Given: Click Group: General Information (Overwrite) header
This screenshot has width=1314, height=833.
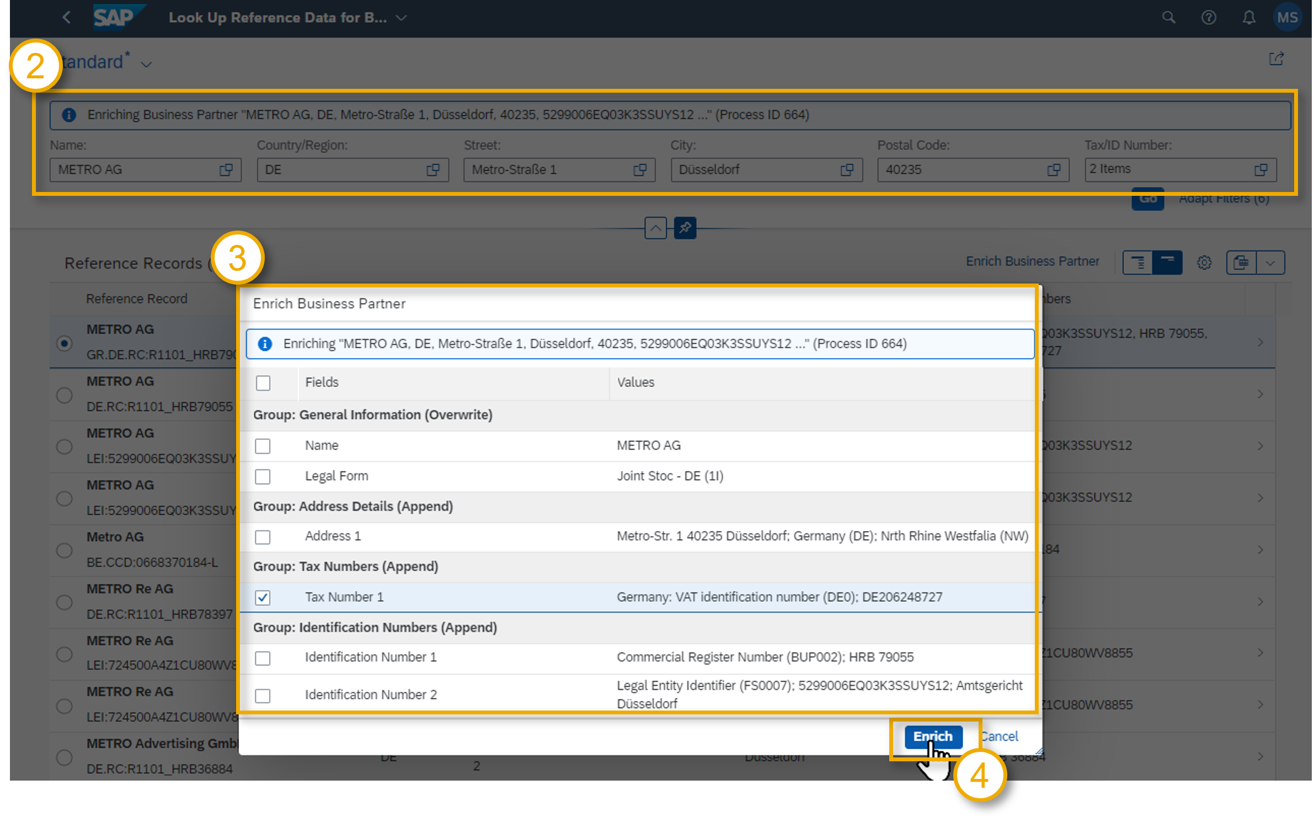Looking at the screenshot, I should tap(372, 415).
